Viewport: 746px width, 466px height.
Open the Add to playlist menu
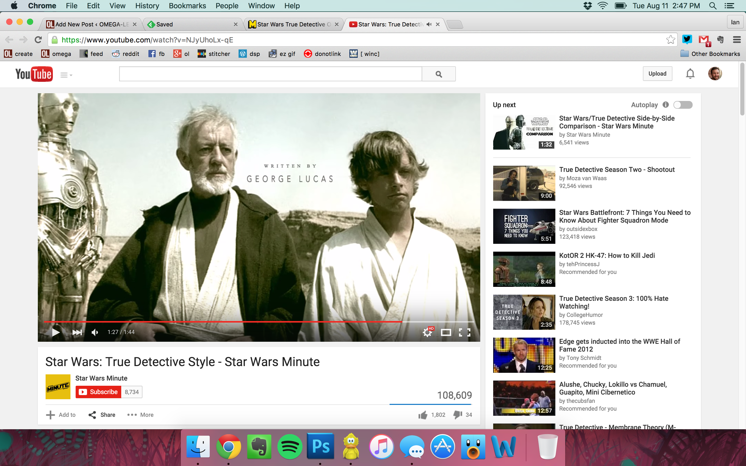(x=61, y=415)
